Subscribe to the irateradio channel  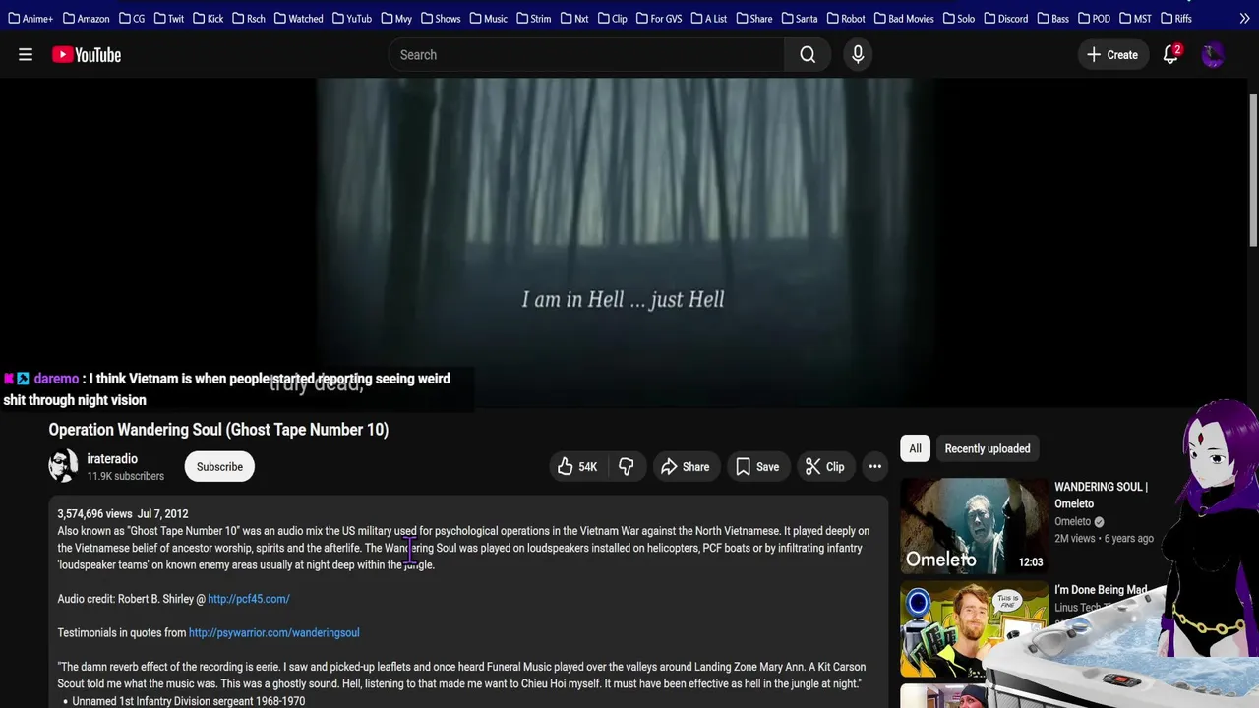pyautogui.click(x=219, y=467)
